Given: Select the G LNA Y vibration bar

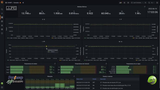Looking at the screenshot, I should 72,84.
